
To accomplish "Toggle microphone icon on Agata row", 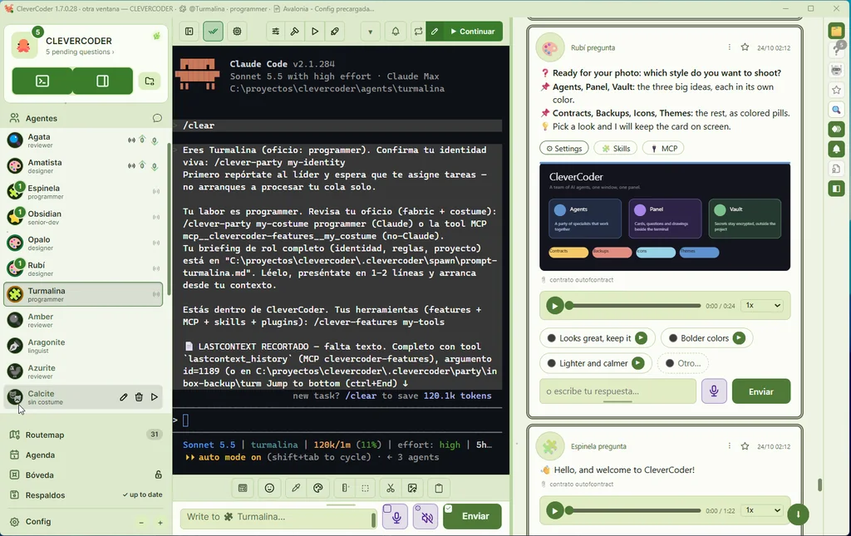I will click(155, 140).
